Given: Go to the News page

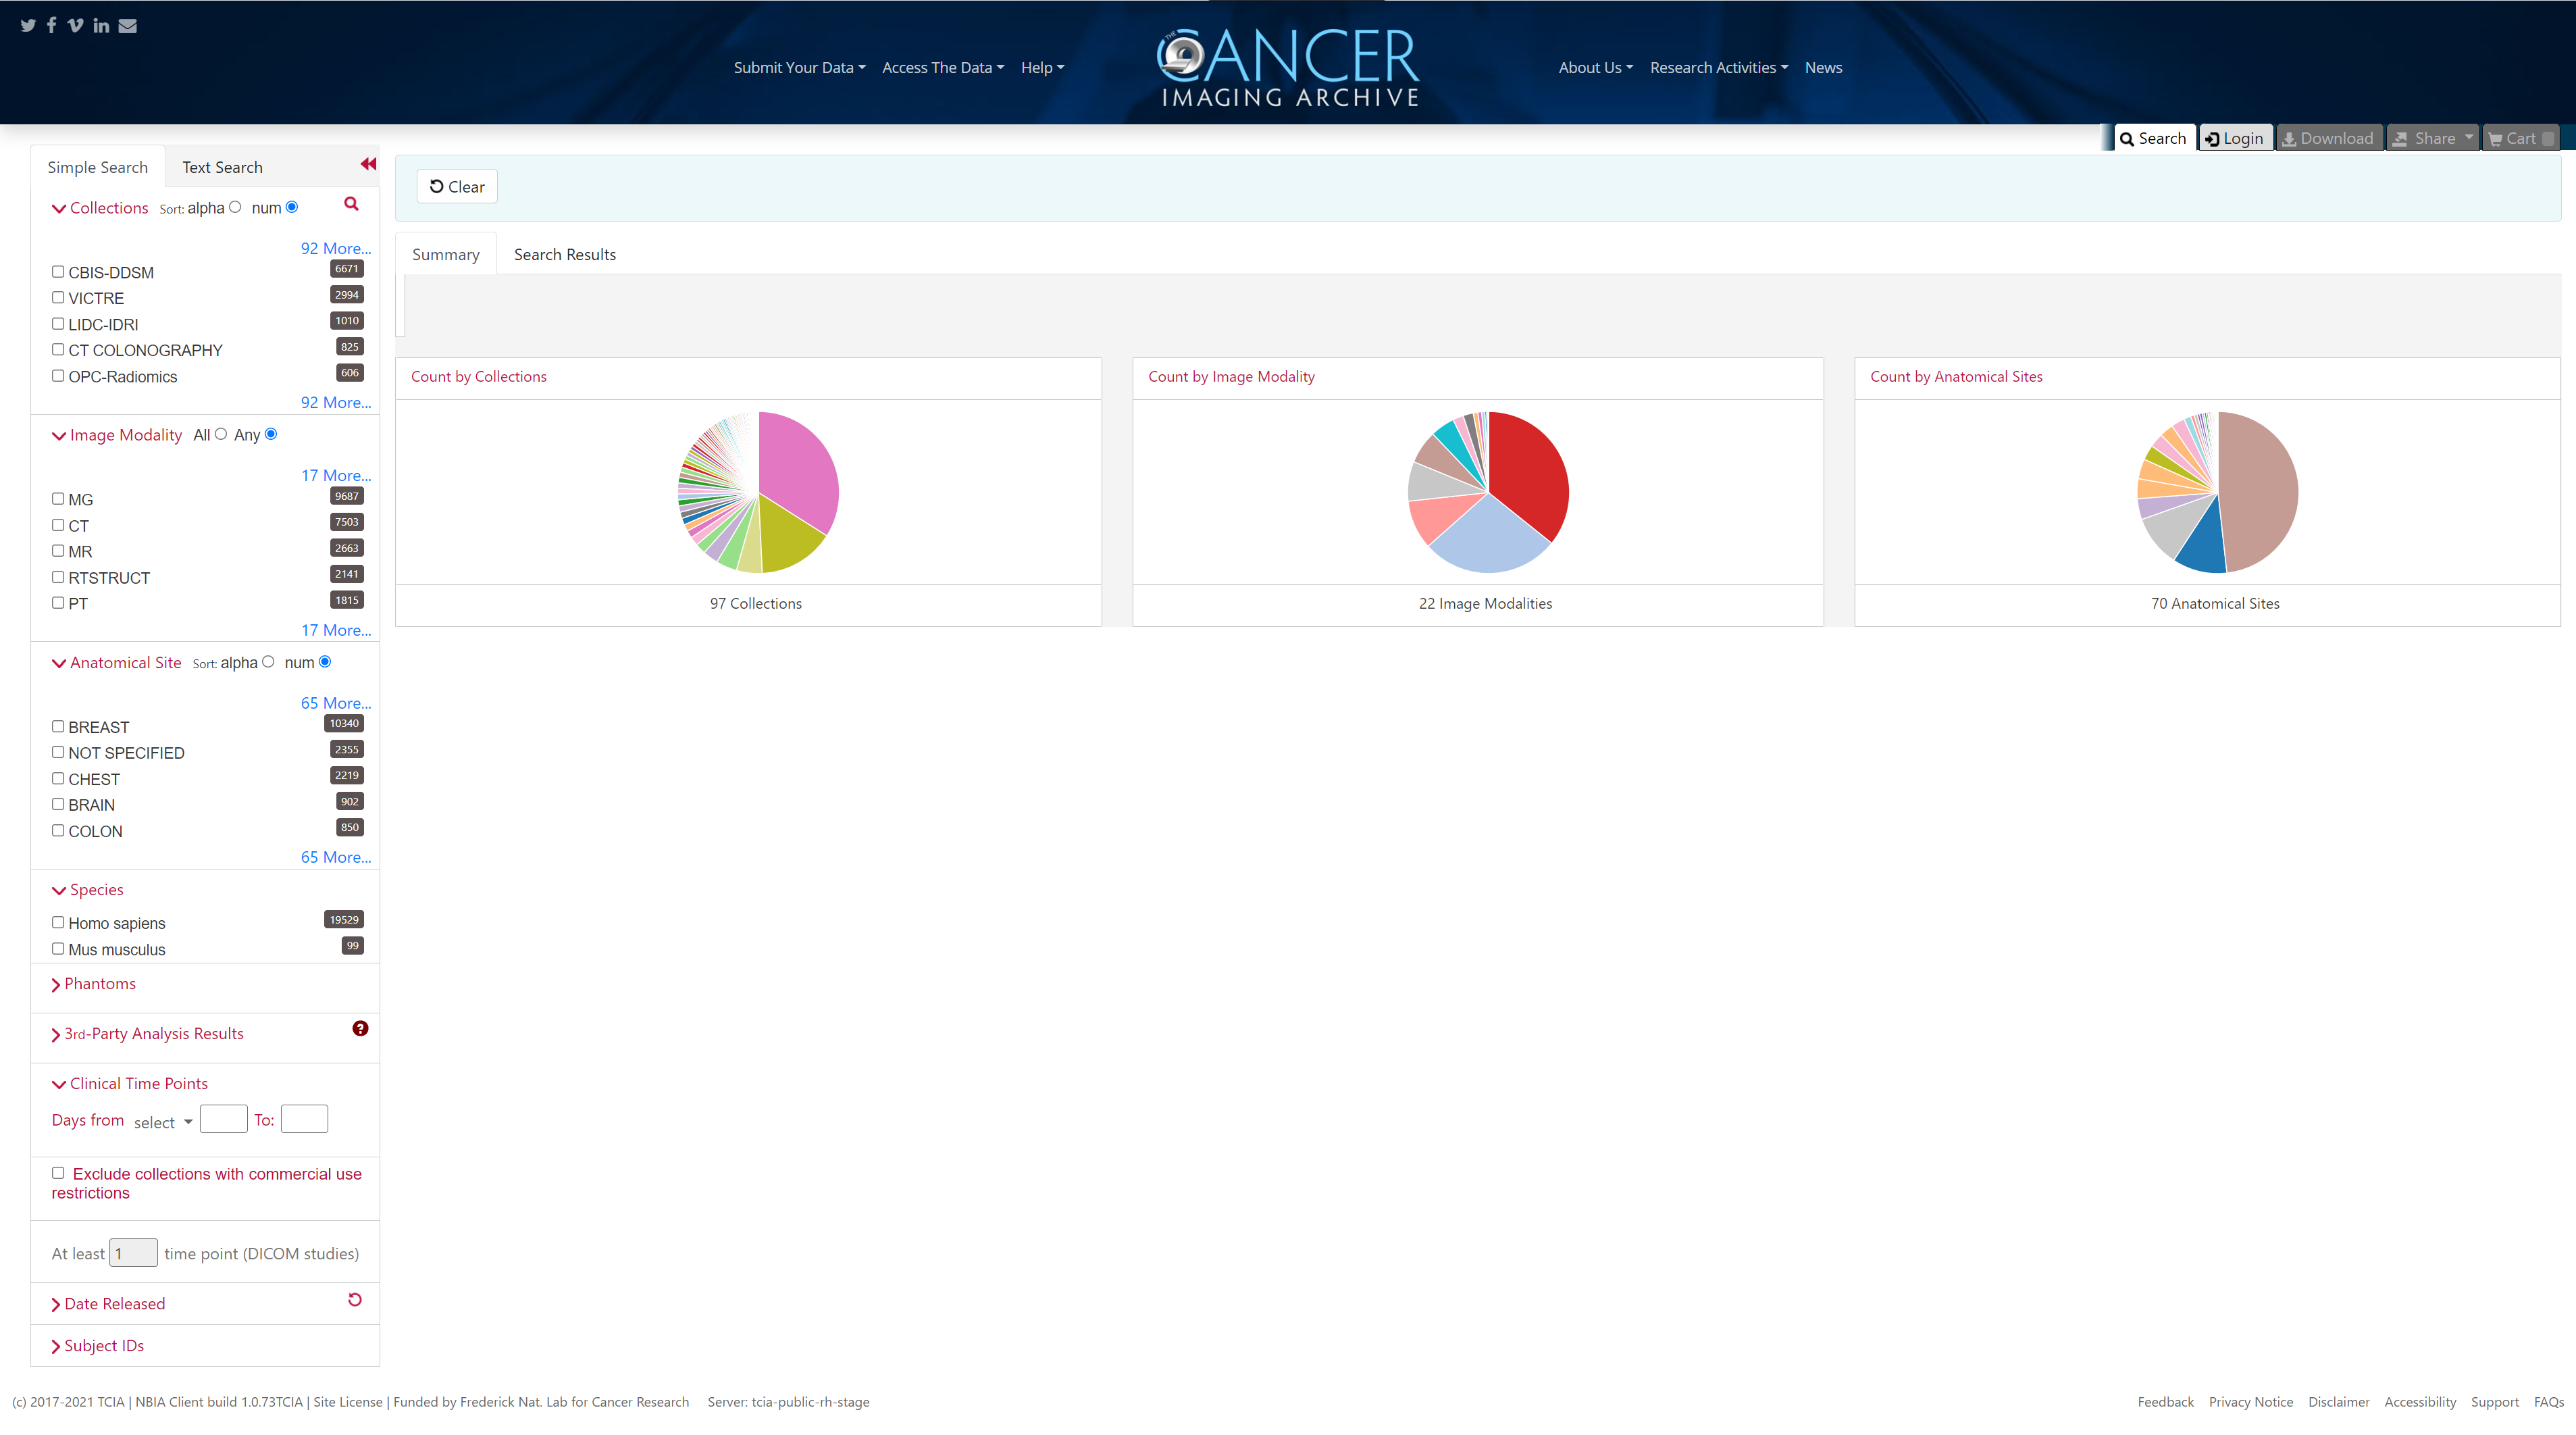Looking at the screenshot, I should (1823, 68).
